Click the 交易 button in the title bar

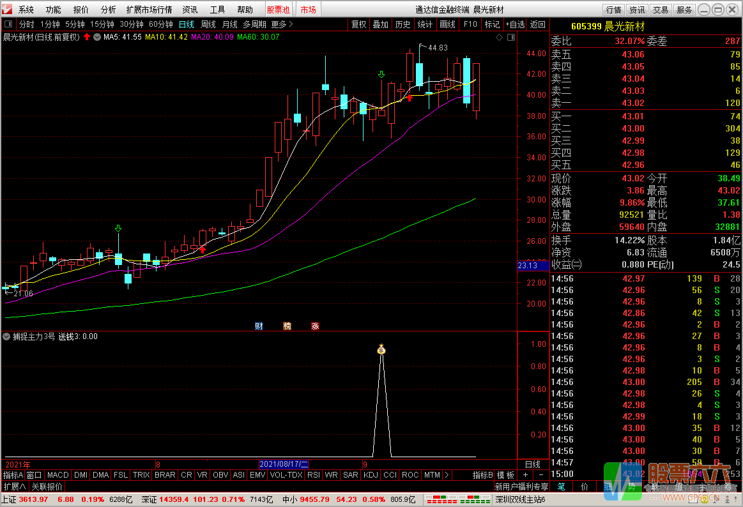(661, 10)
